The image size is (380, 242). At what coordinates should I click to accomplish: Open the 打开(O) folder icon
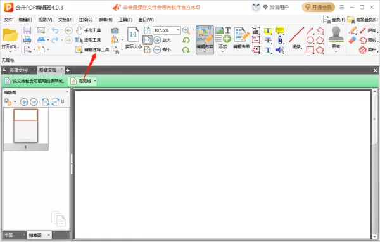10,35
